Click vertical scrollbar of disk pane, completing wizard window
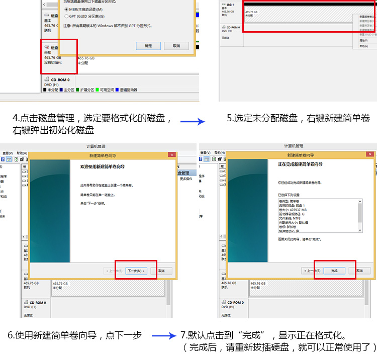 [366, 292]
